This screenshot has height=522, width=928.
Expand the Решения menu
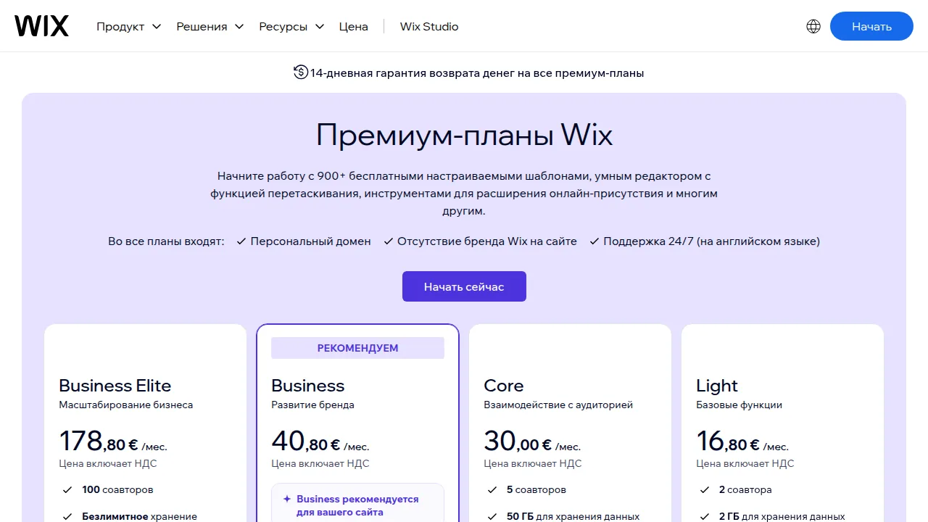coord(210,26)
